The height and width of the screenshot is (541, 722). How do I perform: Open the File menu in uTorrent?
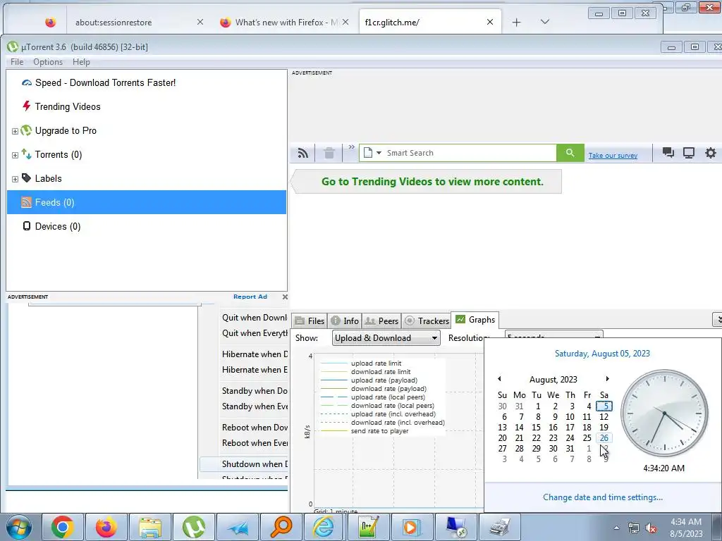(17, 62)
